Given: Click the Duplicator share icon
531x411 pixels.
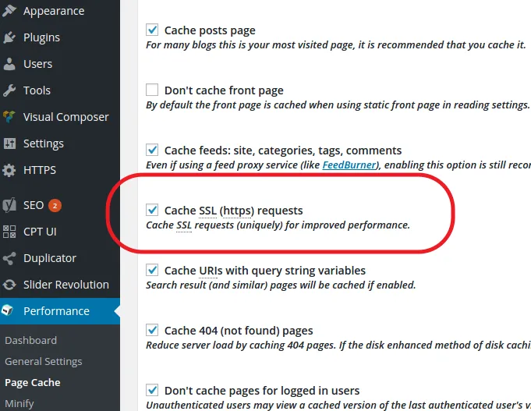Looking at the screenshot, I should (9, 258).
